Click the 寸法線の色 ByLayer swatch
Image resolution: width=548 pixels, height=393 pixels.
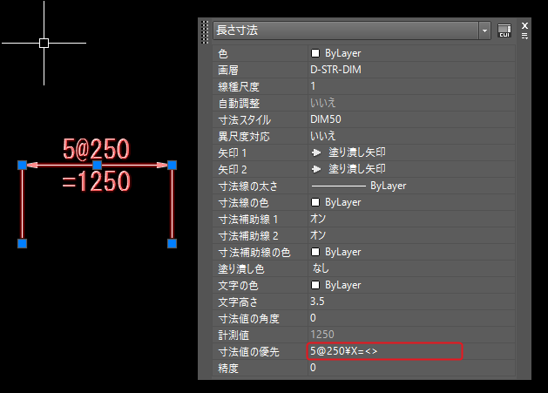click(315, 202)
